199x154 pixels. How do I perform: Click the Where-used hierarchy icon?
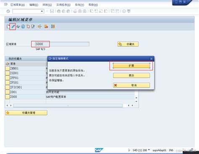pyautogui.click(x=39, y=26)
